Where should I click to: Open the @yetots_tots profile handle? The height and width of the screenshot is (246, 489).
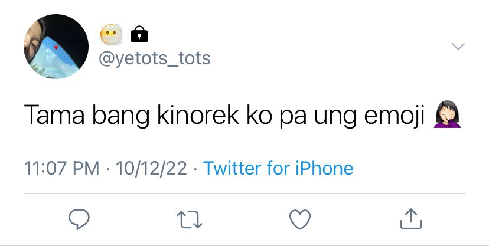tap(155, 58)
